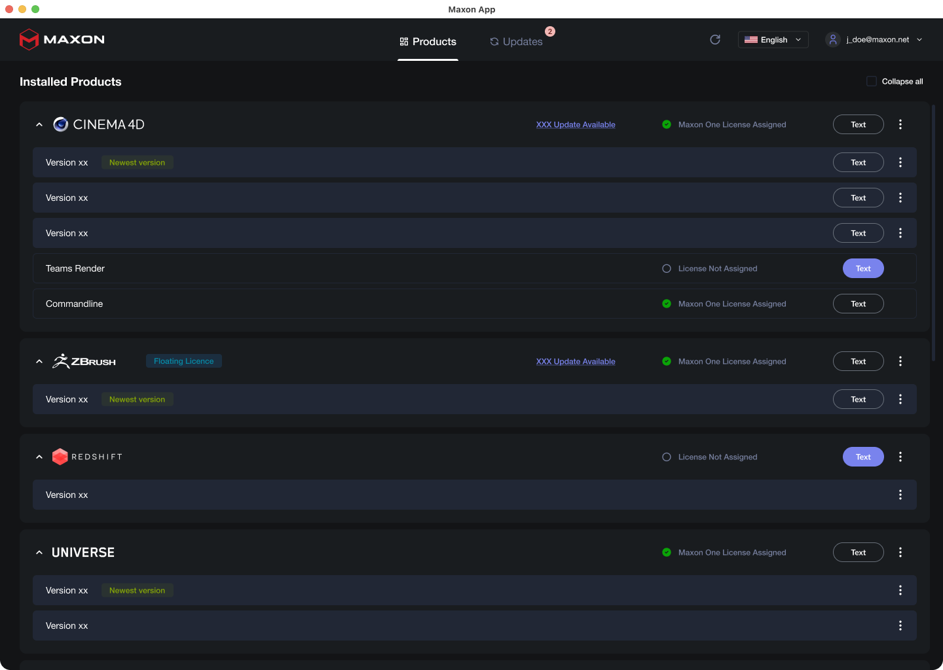
Task: Open the j_doe@maxon.net account menu
Action: tap(874, 39)
